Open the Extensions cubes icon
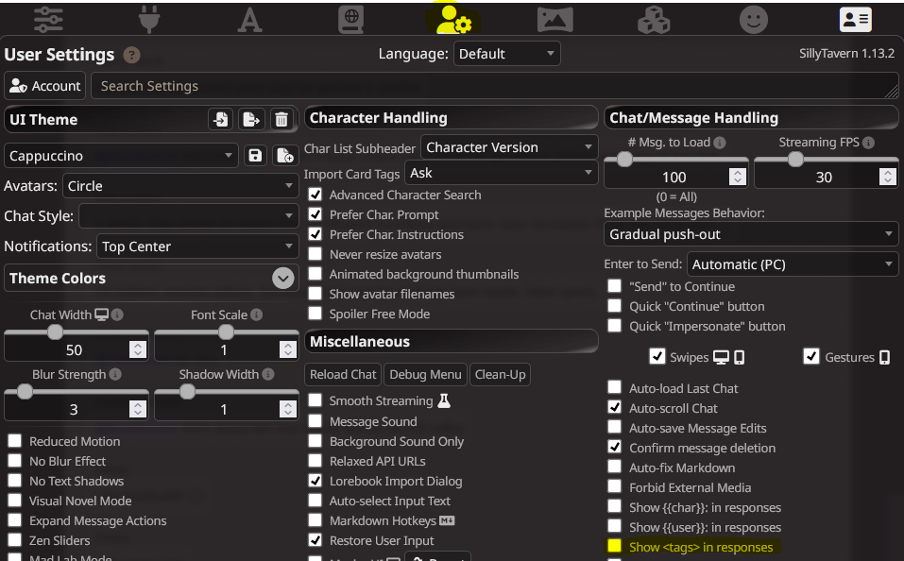Image resolution: width=904 pixels, height=561 pixels. [x=654, y=20]
